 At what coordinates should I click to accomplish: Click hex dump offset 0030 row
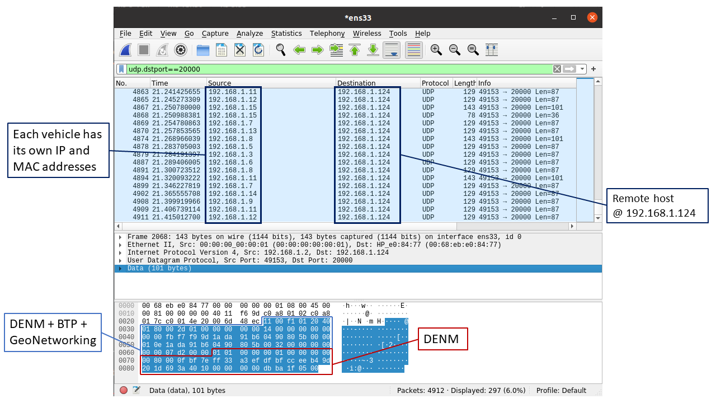263,329
